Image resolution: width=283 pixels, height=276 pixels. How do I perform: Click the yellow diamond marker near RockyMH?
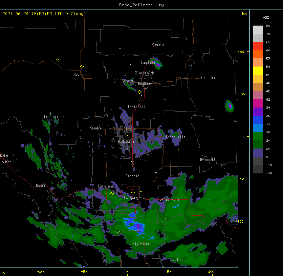pyautogui.click(x=82, y=67)
